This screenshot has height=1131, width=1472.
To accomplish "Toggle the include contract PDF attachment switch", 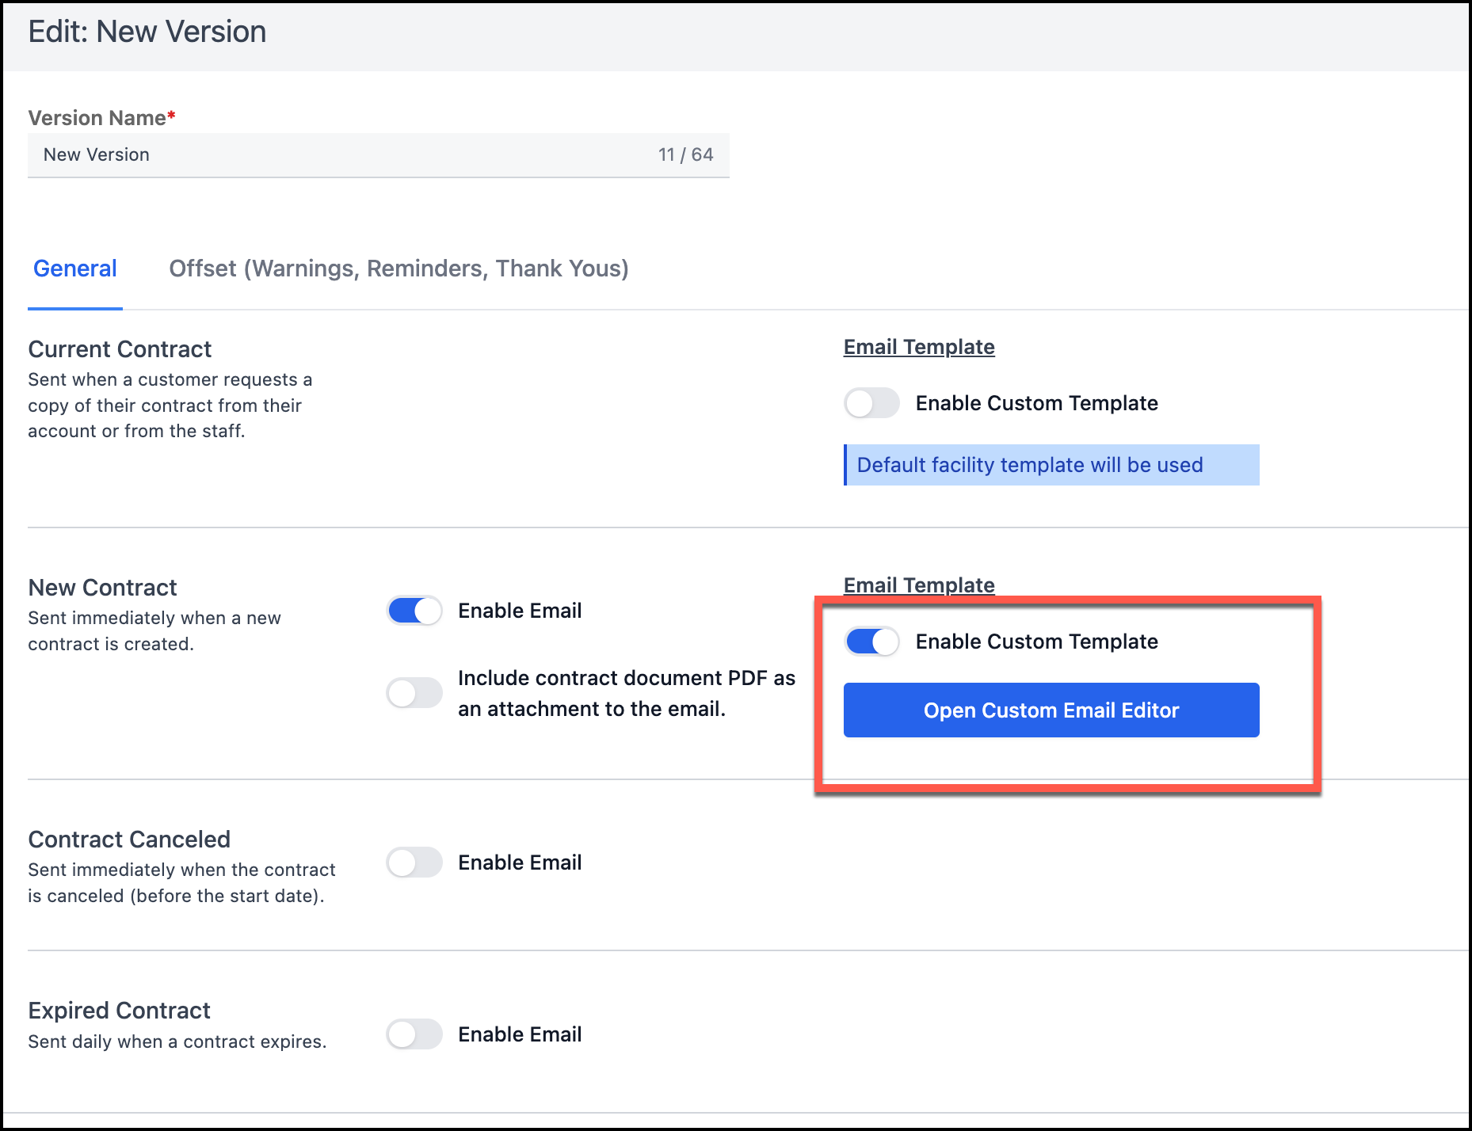I will click(x=414, y=693).
